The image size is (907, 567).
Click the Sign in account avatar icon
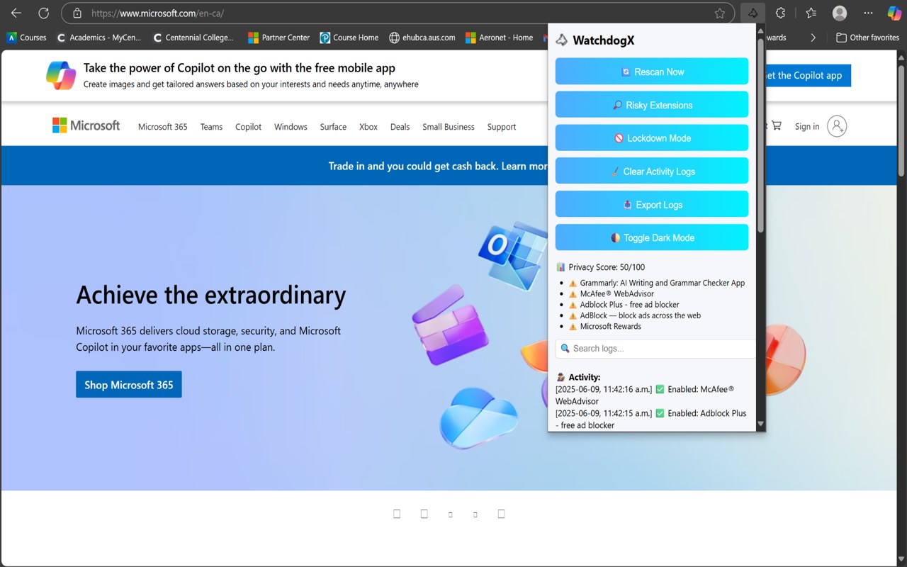[x=837, y=126]
